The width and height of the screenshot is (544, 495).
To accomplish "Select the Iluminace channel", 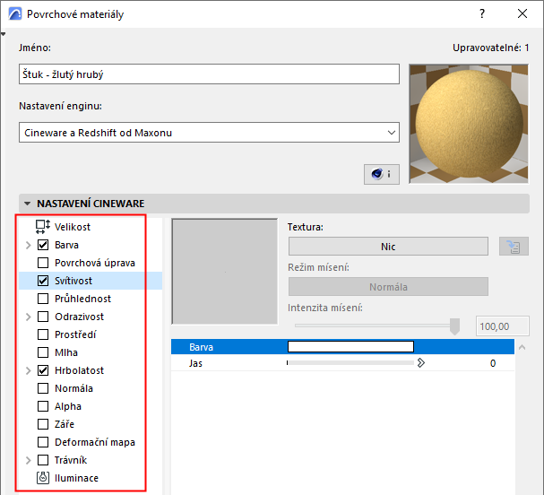I will (76, 478).
